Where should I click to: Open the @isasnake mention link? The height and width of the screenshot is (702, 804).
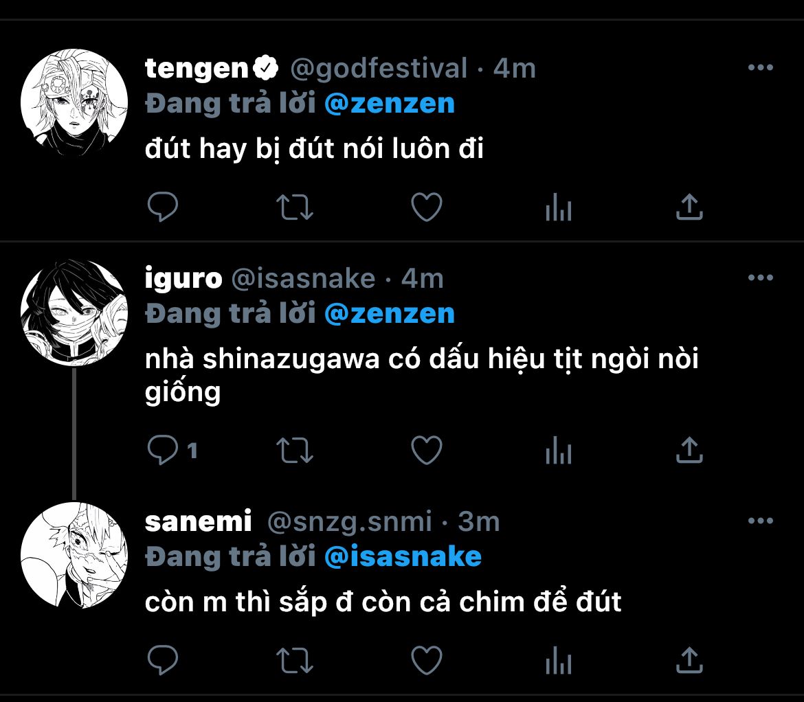(x=403, y=556)
